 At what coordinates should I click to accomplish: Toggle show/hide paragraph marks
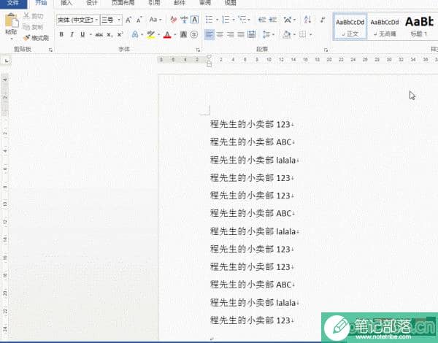coord(323,20)
